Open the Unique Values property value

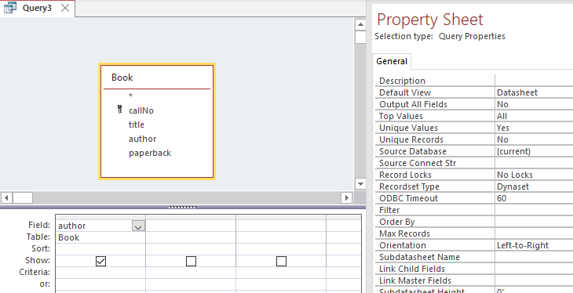534,128
